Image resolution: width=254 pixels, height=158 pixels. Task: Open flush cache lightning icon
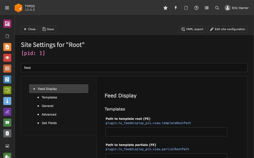(x=176, y=8)
